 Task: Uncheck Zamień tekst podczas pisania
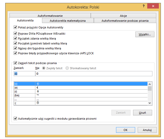tap(15, 63)
